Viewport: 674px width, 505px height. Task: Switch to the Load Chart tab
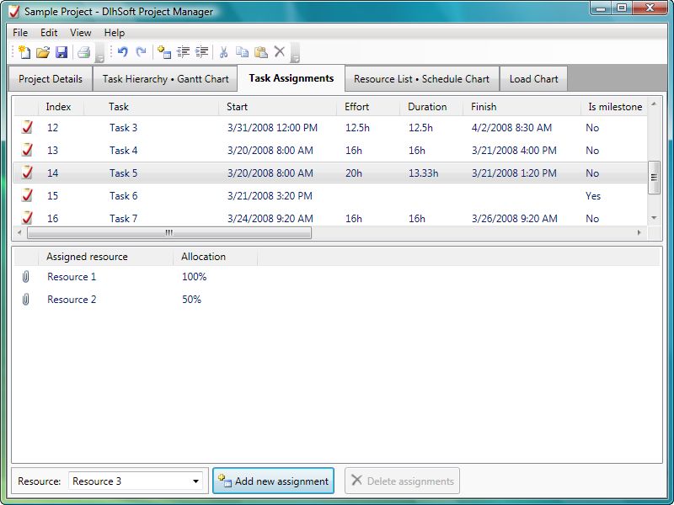point(533,78)
